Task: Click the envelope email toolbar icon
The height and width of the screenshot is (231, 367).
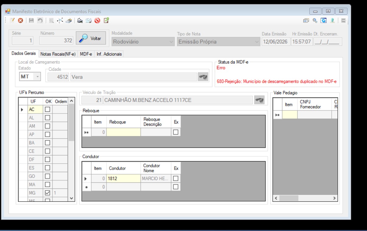Action: [x=89, y=20]
